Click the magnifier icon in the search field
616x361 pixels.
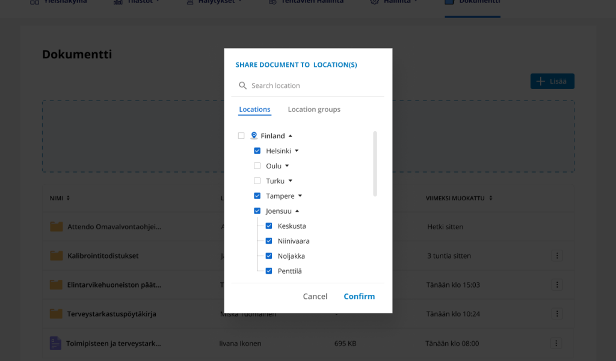(x=243, y=85)
